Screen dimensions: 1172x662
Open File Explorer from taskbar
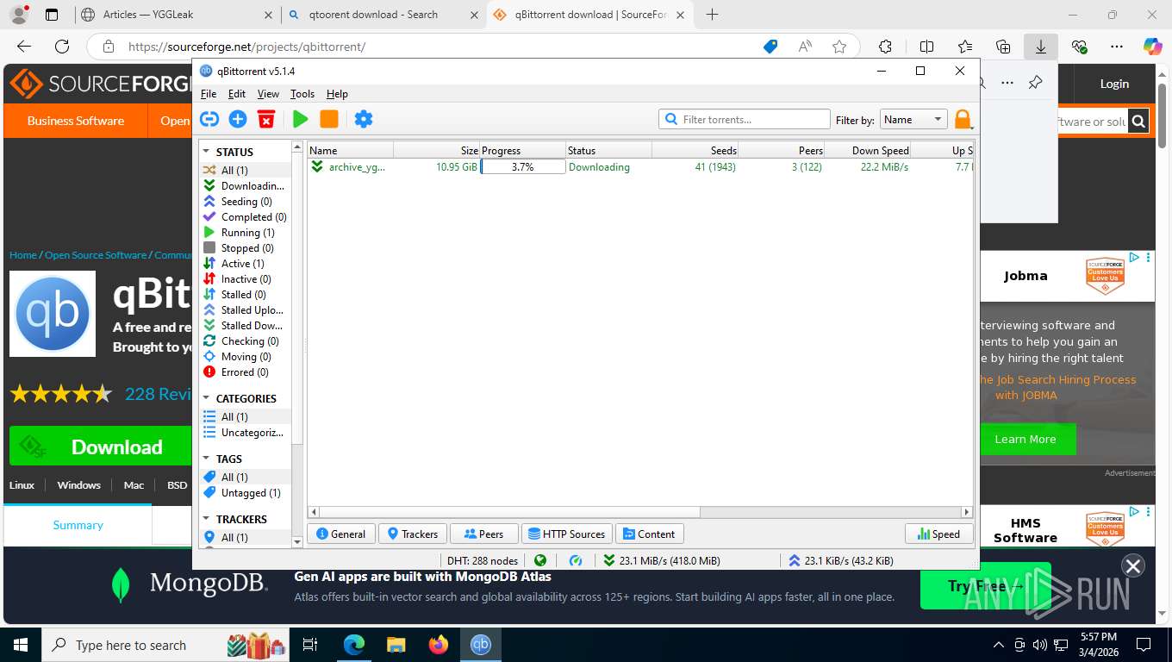[x=396, y=644]
